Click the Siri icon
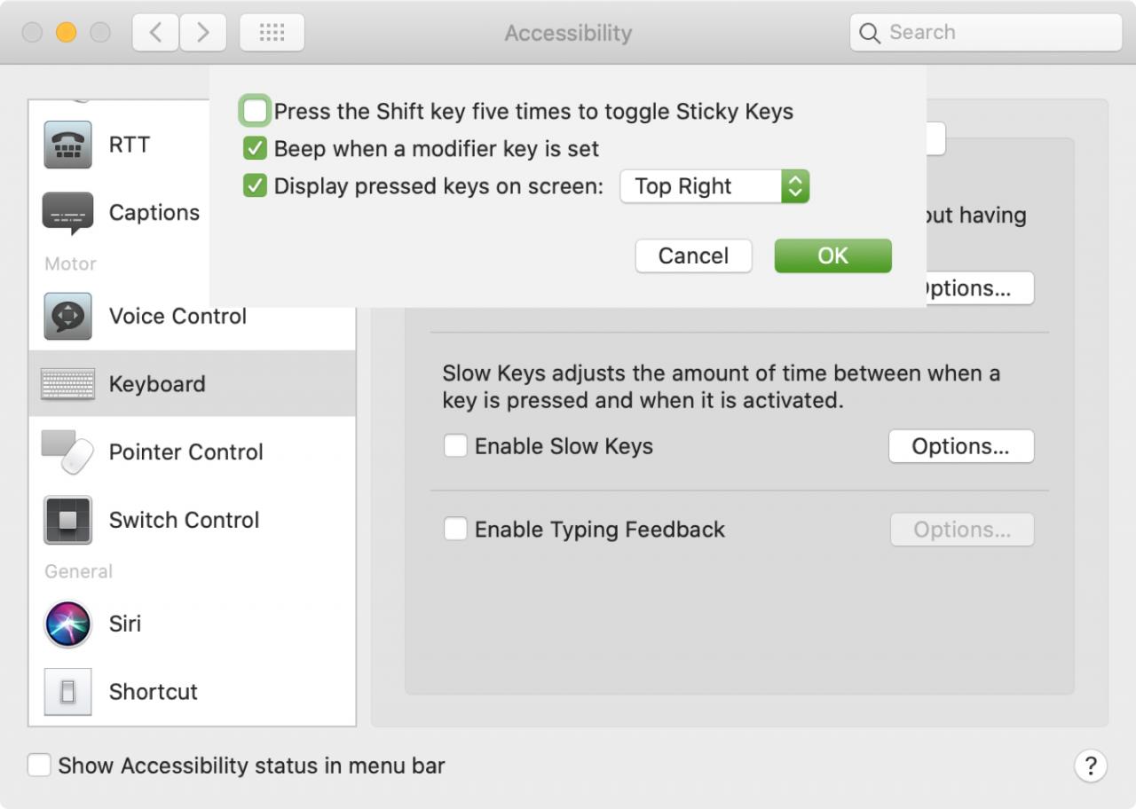 pyautogui.click(x=67, y=624)
